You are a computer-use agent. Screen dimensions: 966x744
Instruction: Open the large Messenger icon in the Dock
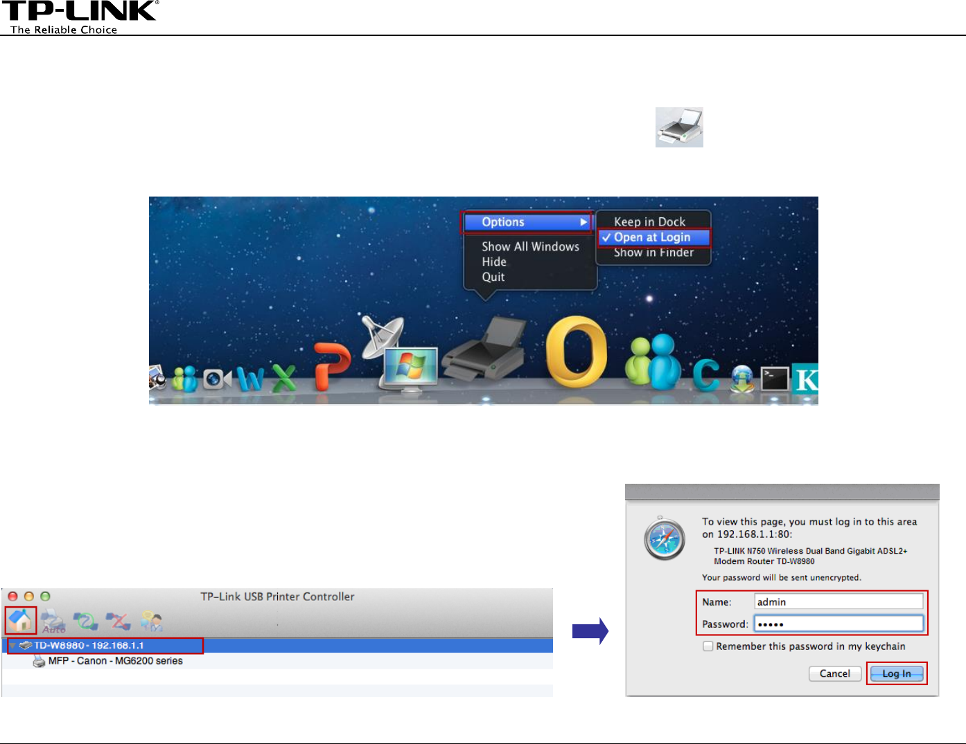tap(653, 361)
